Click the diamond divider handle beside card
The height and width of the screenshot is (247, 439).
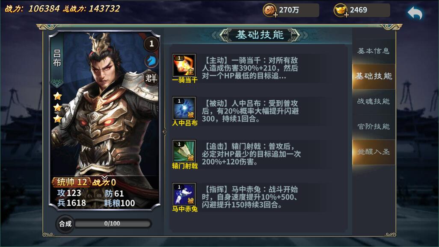(165, 131)
